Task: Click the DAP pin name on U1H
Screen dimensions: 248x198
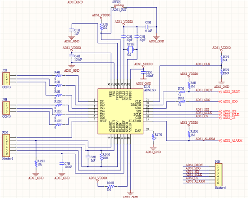Action: [138, 131]
